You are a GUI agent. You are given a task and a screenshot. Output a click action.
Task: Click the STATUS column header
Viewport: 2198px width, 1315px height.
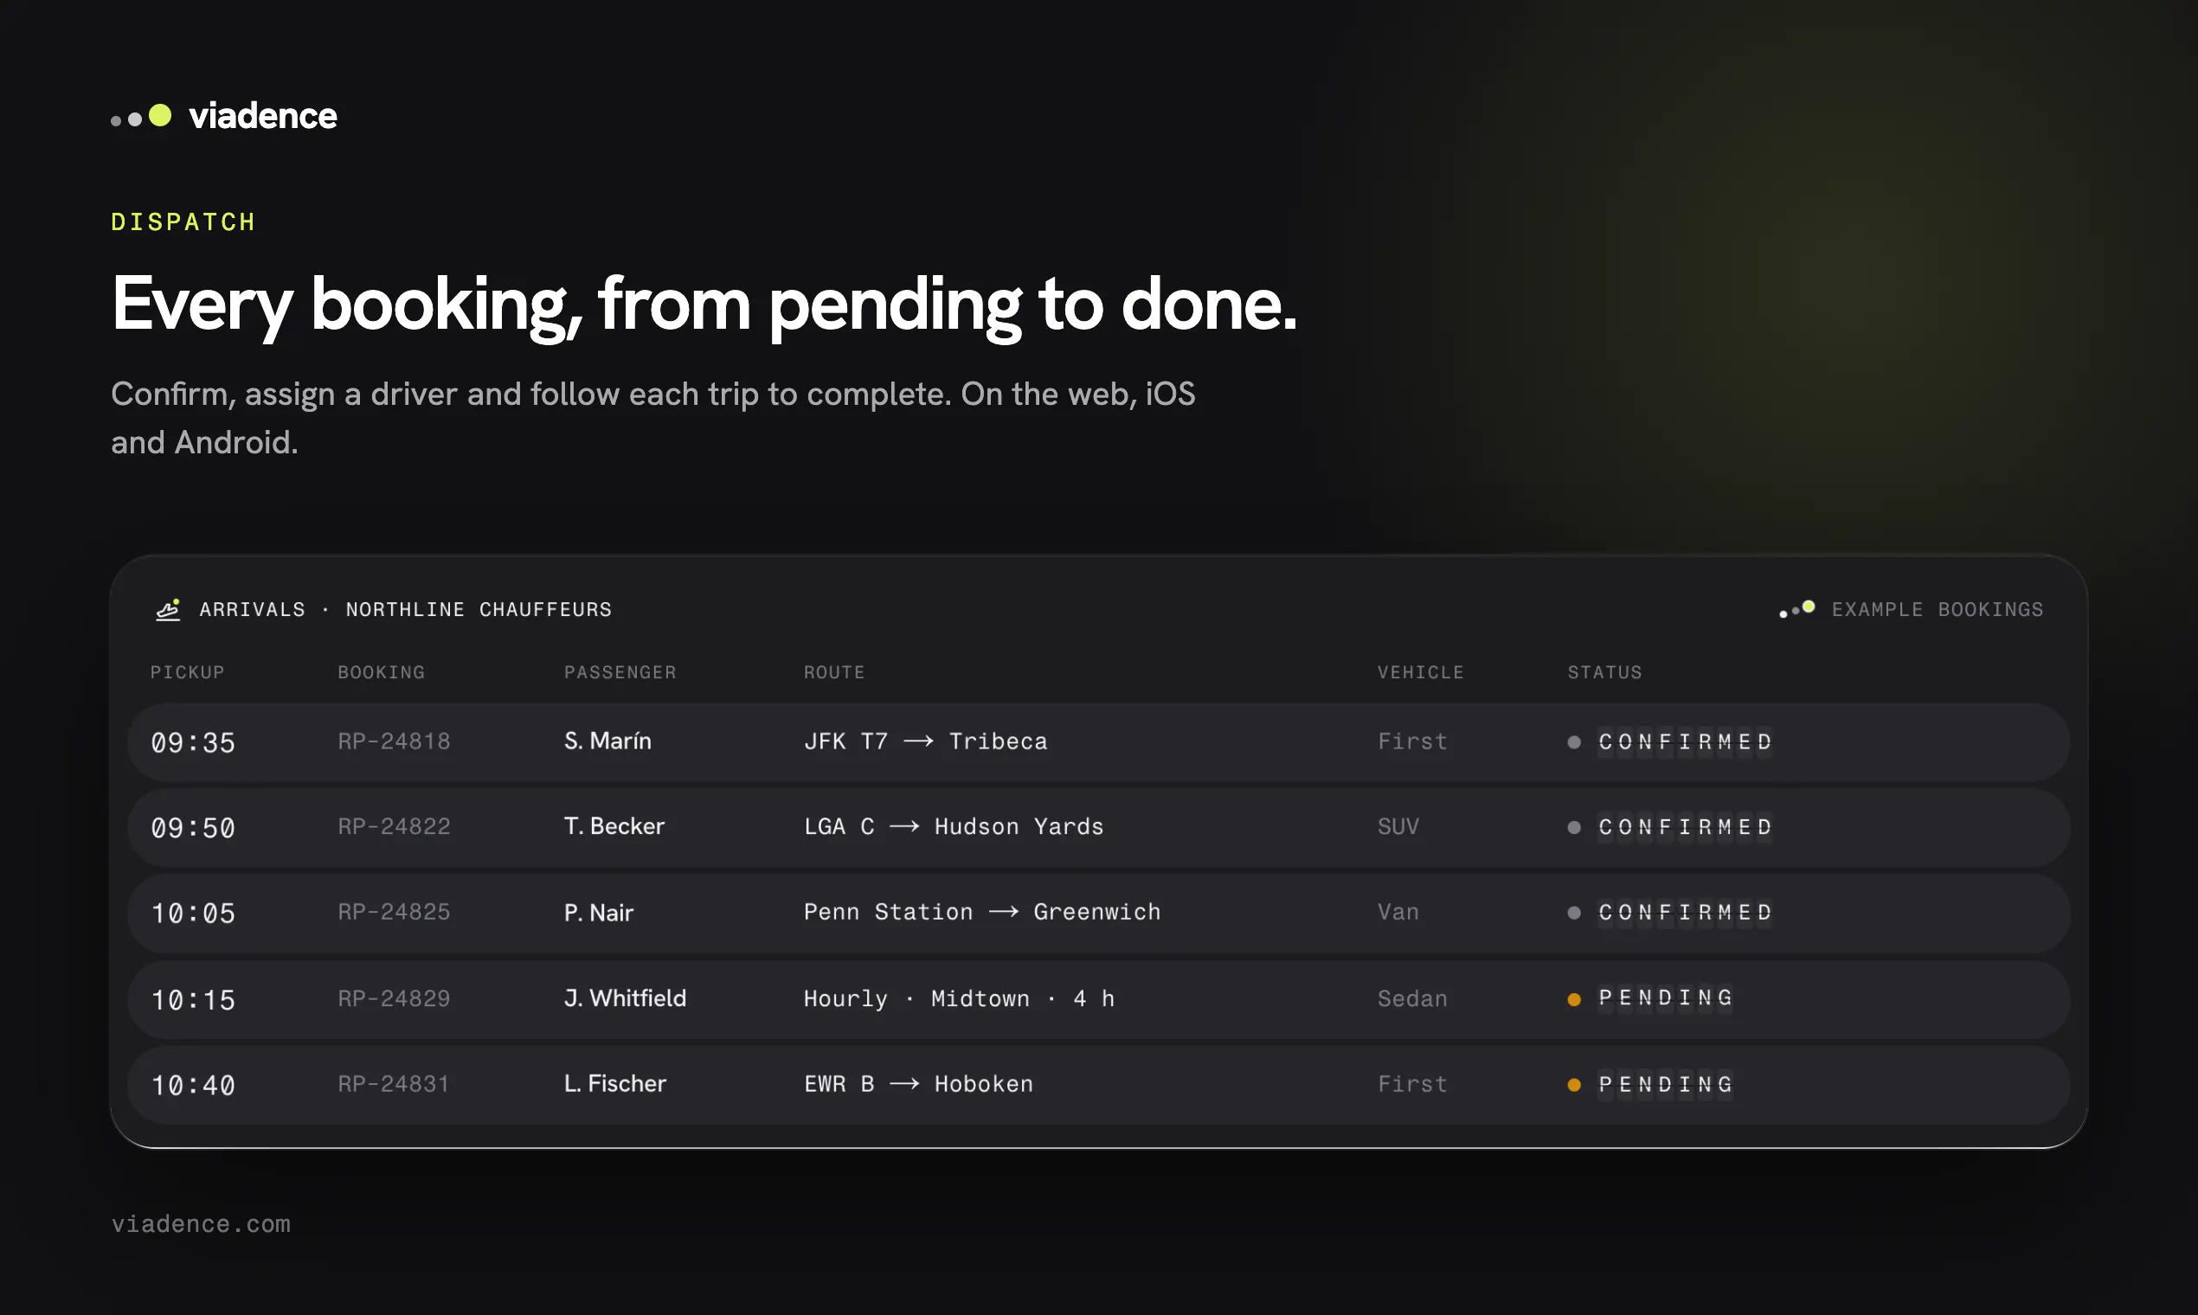point(1605,672)
